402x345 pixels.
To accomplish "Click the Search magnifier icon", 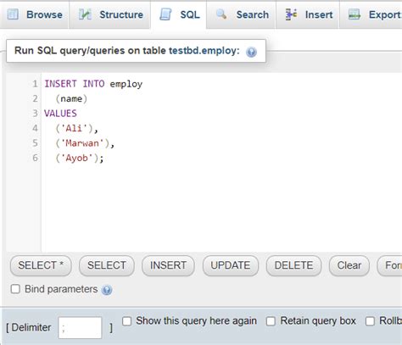I will click(221, 14).
